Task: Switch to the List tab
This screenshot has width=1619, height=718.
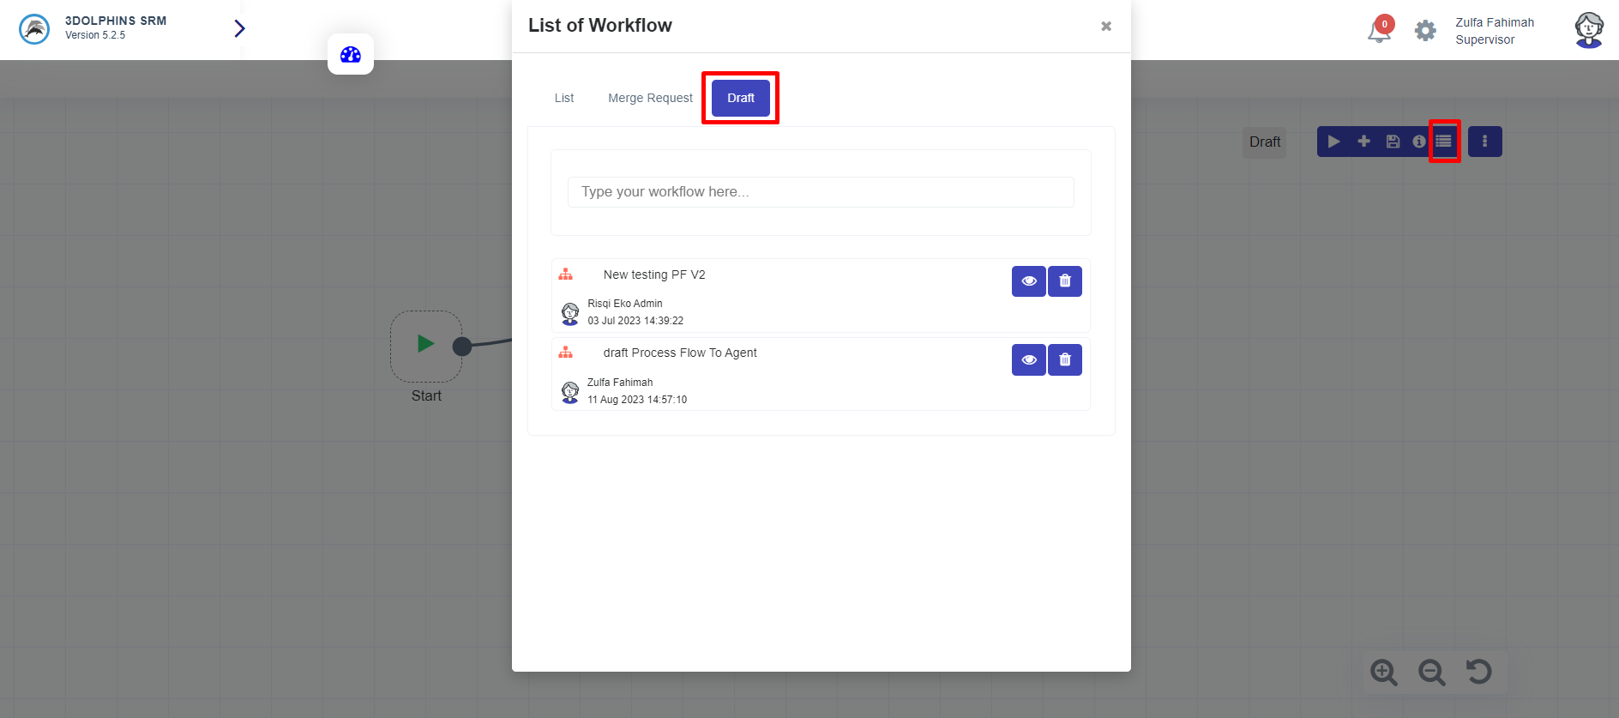Action: 563,98
